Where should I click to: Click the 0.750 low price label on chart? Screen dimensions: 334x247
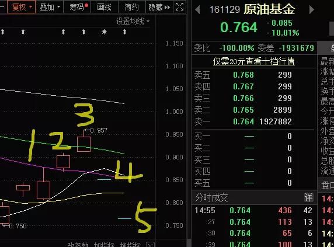[18, 226]
